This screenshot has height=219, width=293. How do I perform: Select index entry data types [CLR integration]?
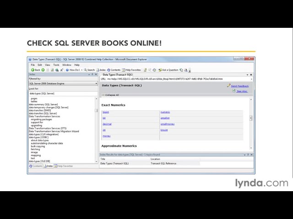[x=44, y=134]
